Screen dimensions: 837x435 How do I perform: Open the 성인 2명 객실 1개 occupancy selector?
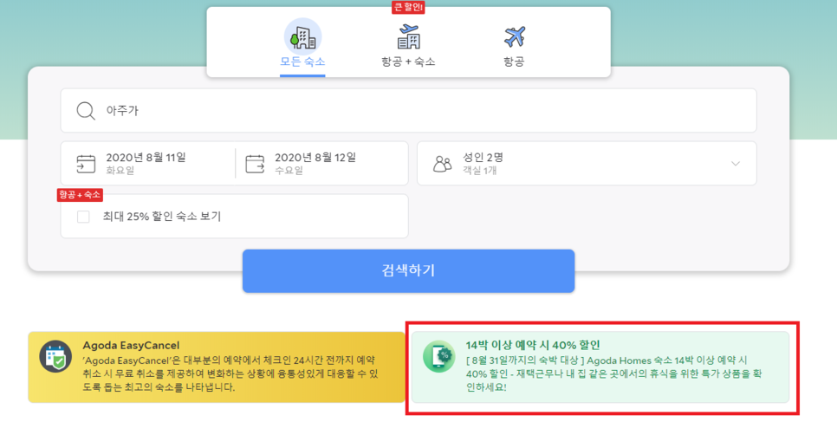point(587,163)
